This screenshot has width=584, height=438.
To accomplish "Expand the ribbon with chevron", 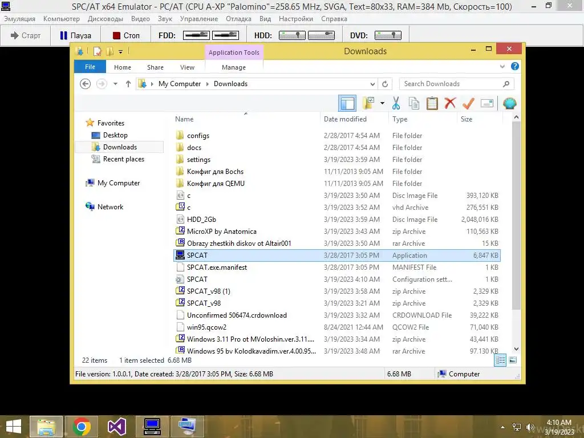I will pyautogui.click(x=502, y=66).
